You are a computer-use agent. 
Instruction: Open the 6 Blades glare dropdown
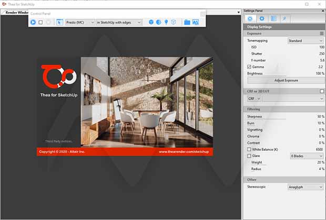[307, 156]
